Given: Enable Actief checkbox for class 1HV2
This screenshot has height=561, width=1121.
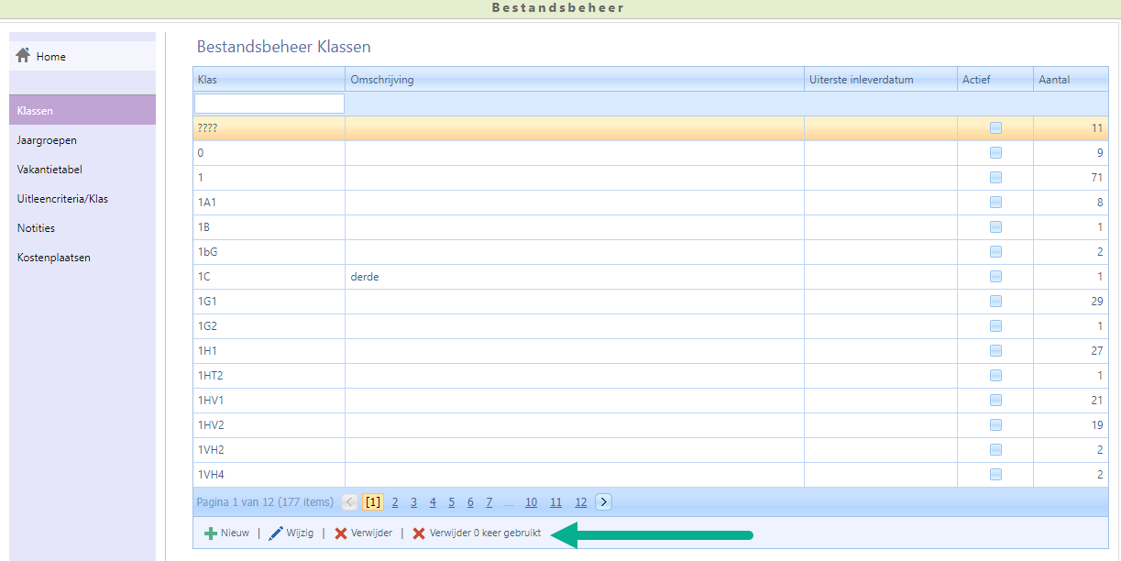Looking at the screenshot, I should coord(995,425).
